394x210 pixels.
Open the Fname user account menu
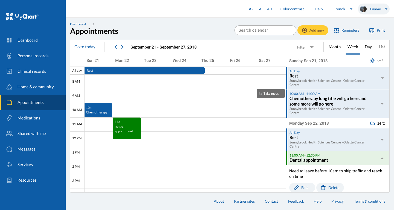[x=374, y=9]
